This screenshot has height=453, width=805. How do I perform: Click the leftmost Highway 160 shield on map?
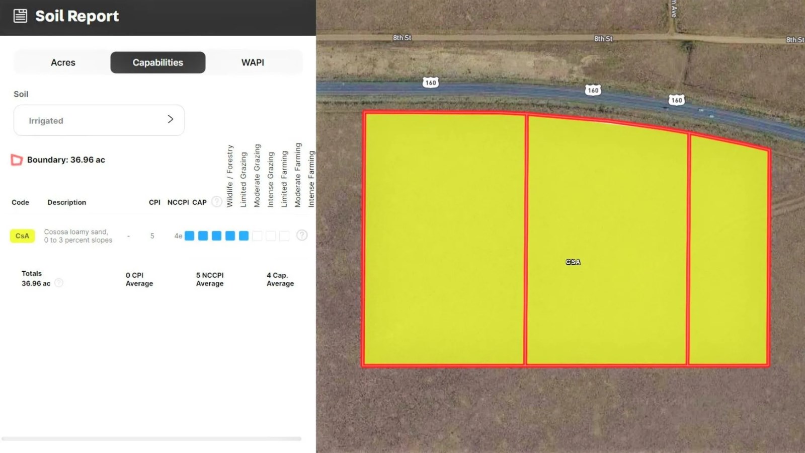pos(431,83)
